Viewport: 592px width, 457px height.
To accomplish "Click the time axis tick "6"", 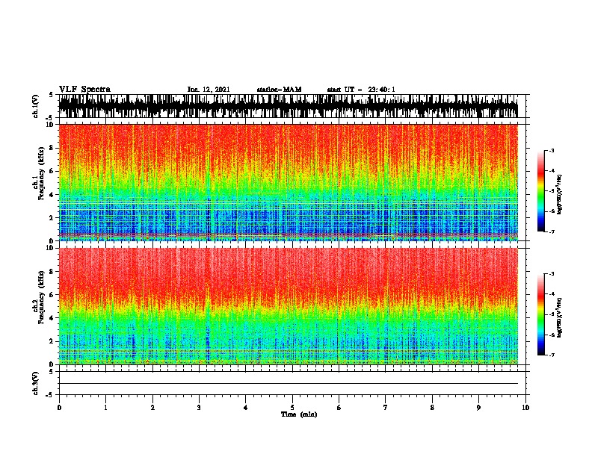I will [339, 408].
